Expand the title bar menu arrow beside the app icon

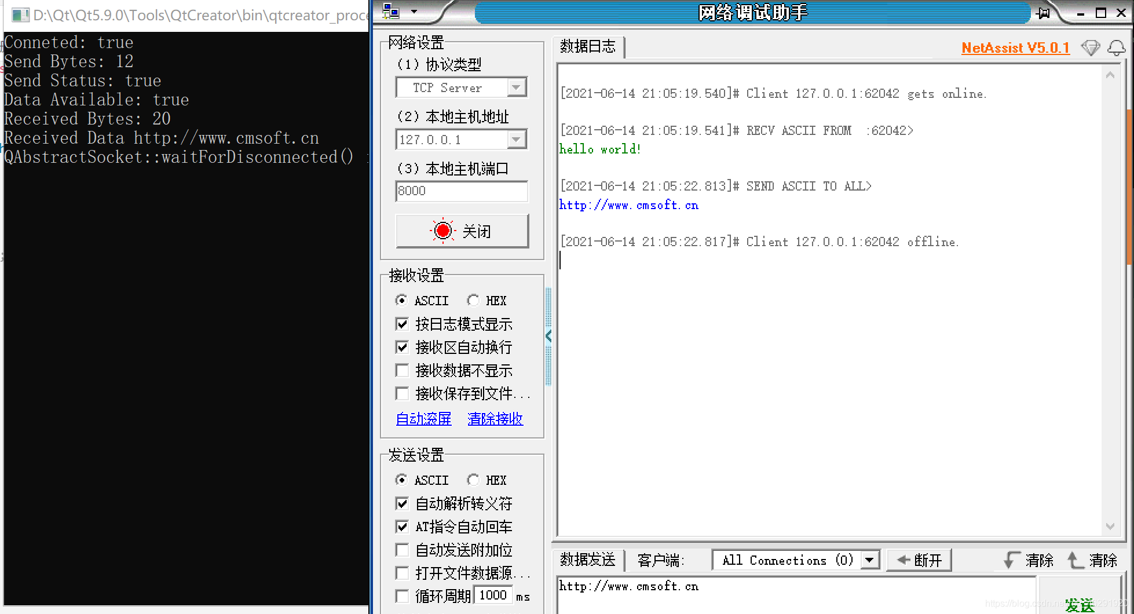pos(414,12)
